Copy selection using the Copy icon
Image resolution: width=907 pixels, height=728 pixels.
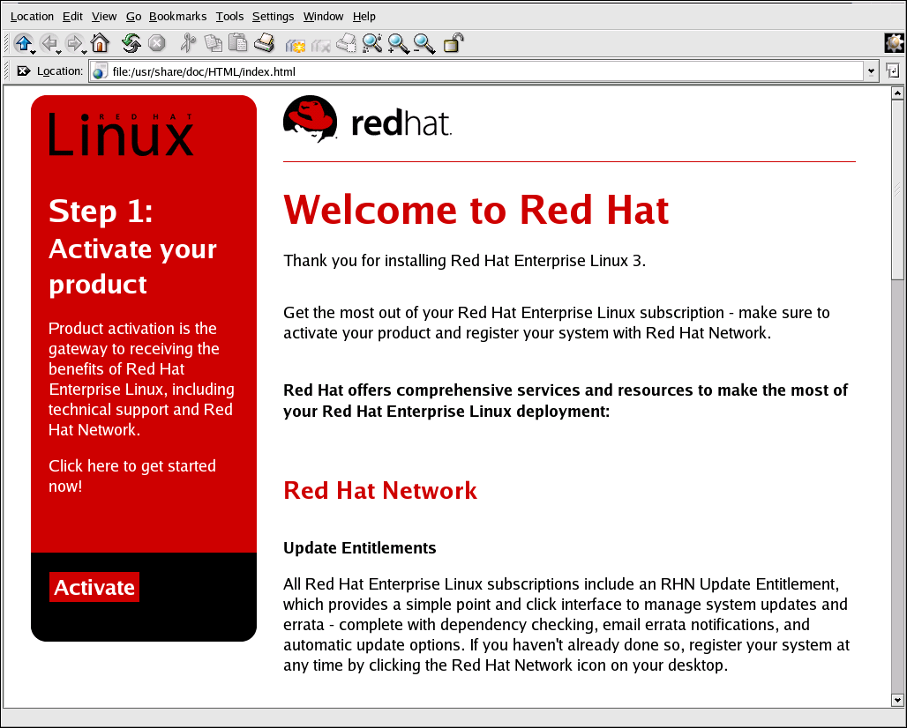point(213,42)
